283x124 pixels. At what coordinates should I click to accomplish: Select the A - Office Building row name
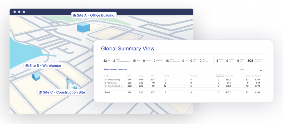[112, 80]
